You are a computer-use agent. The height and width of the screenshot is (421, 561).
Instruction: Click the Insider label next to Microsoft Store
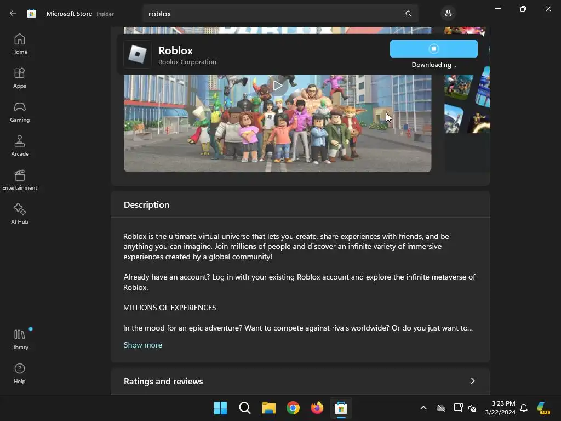tap(105, 14)
